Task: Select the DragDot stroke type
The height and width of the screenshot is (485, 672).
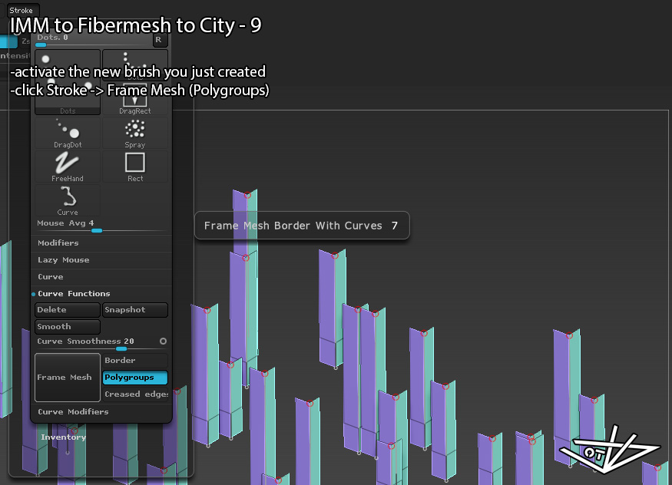Action: point(68,133)
